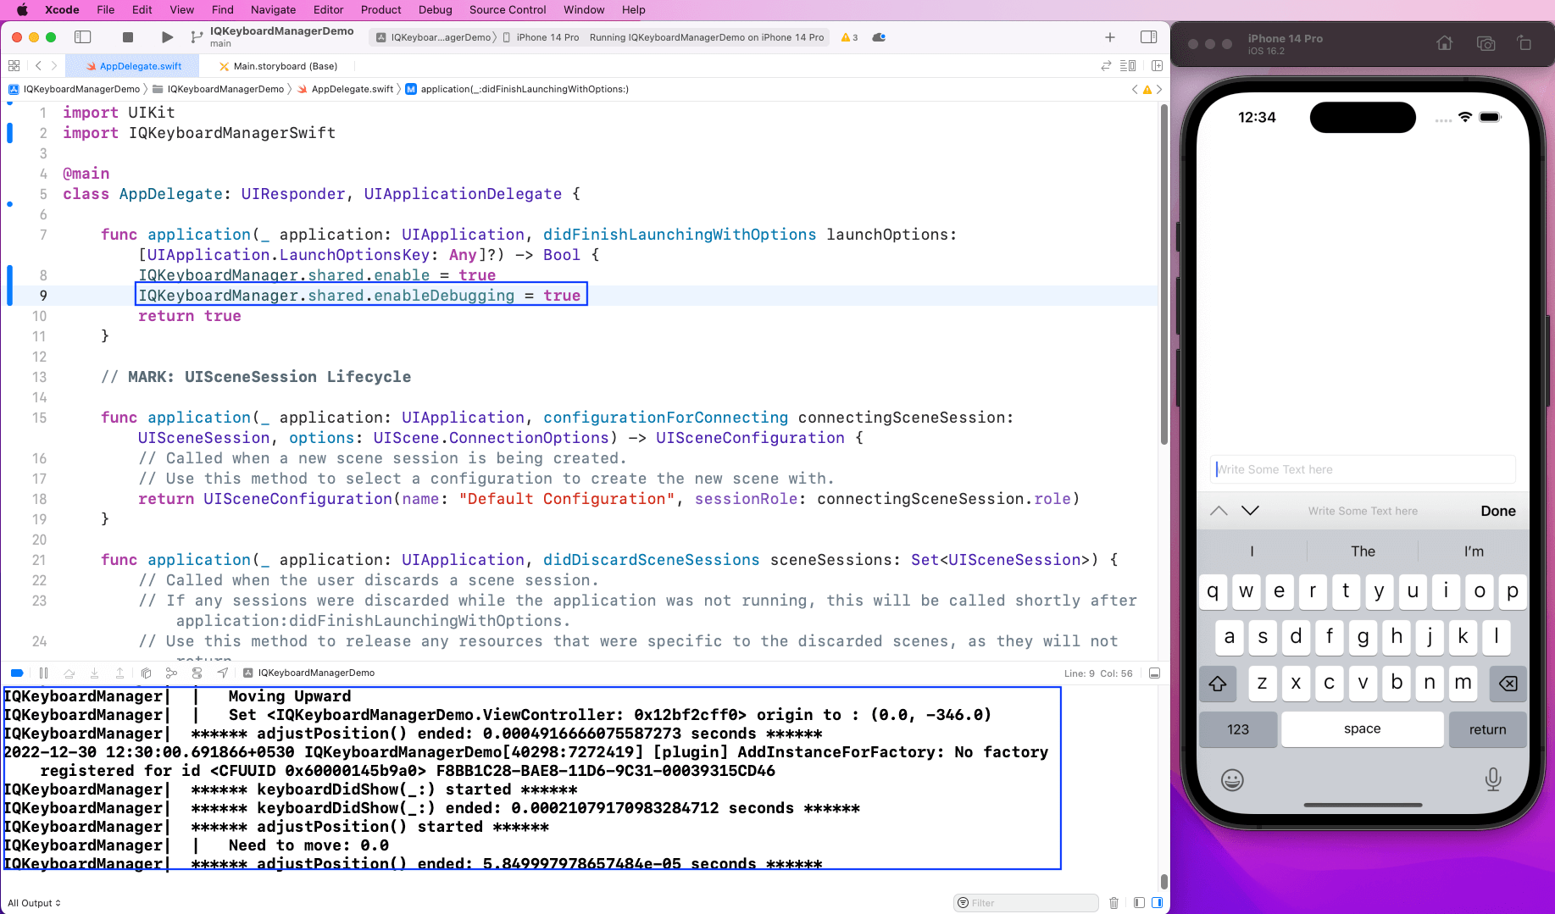Open the Memory Graph Debugger icon
This screenshot has height=914, width=1555.
coord(172,673)
